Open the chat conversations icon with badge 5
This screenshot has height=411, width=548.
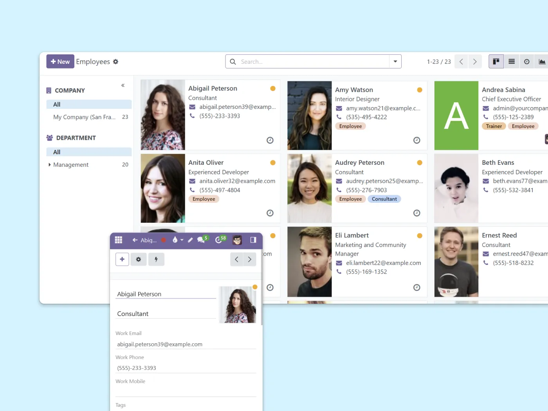pos(202,240)
